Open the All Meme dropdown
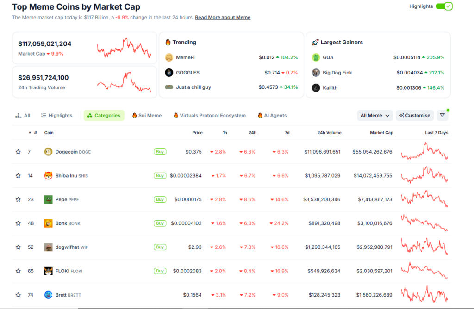This screenshot has width=474, height=309. [x=375, y=115]
